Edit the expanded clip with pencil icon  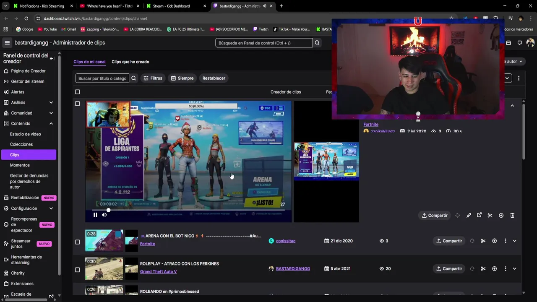coord(469,215)
